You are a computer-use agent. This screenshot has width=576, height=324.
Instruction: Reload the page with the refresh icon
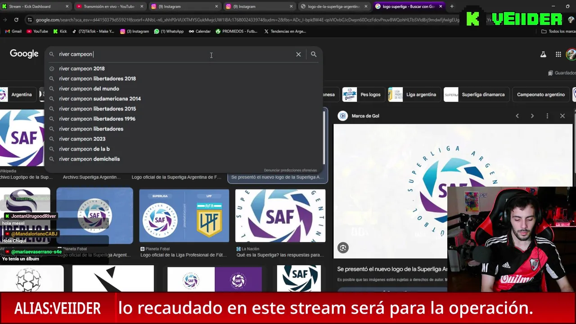click(x=16, y=20)
